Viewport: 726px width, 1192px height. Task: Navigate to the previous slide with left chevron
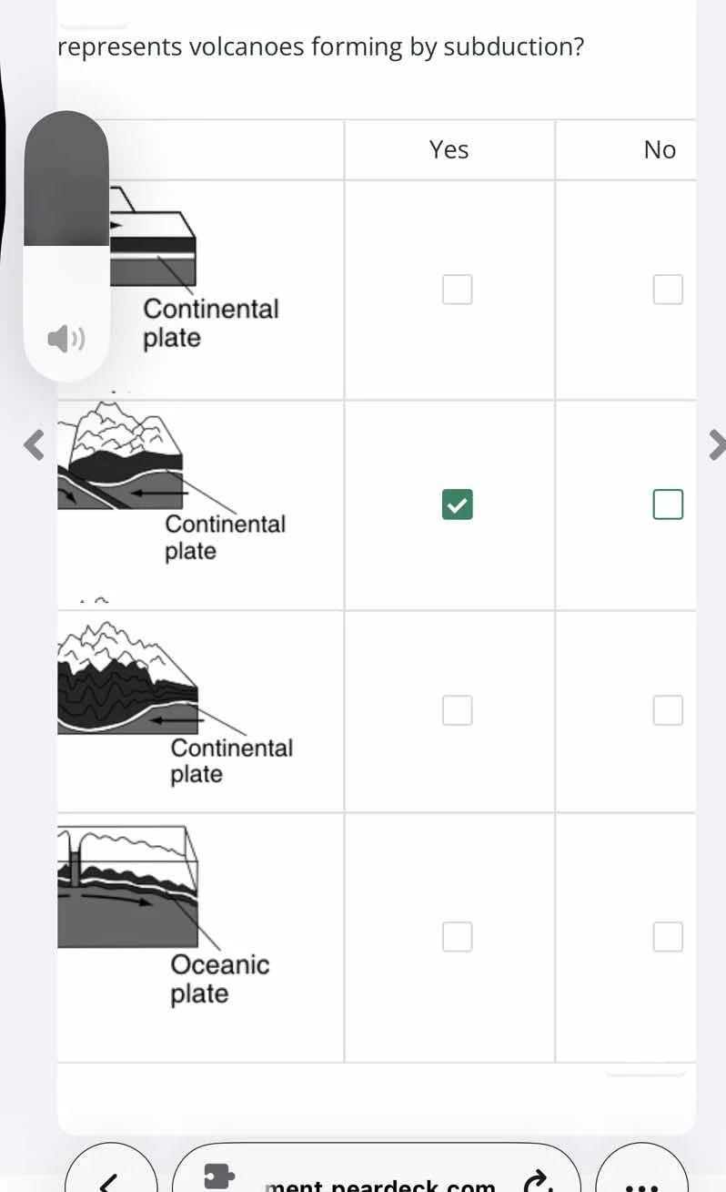(x=33, y=444)
